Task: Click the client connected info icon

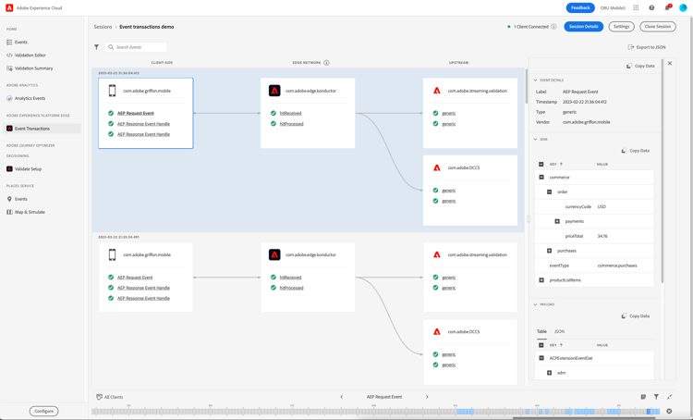Action: pyautogui.click(x=553, y=27)
